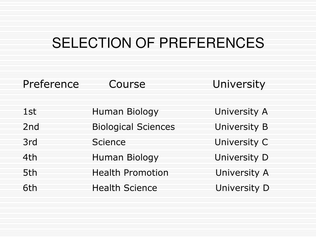Select the Biological Sciences course text
Screen dimensions: 316x237
[x=133, y=127]
